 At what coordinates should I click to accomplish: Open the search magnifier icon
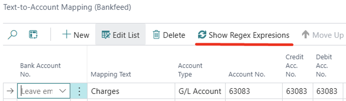point(12,35)
